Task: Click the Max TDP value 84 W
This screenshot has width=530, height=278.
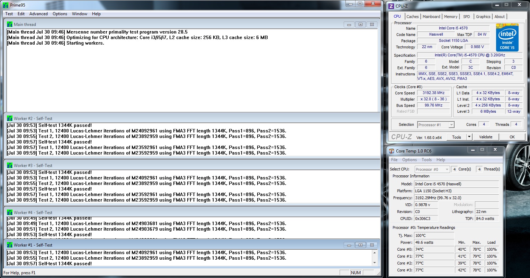Action: [482, 34]
